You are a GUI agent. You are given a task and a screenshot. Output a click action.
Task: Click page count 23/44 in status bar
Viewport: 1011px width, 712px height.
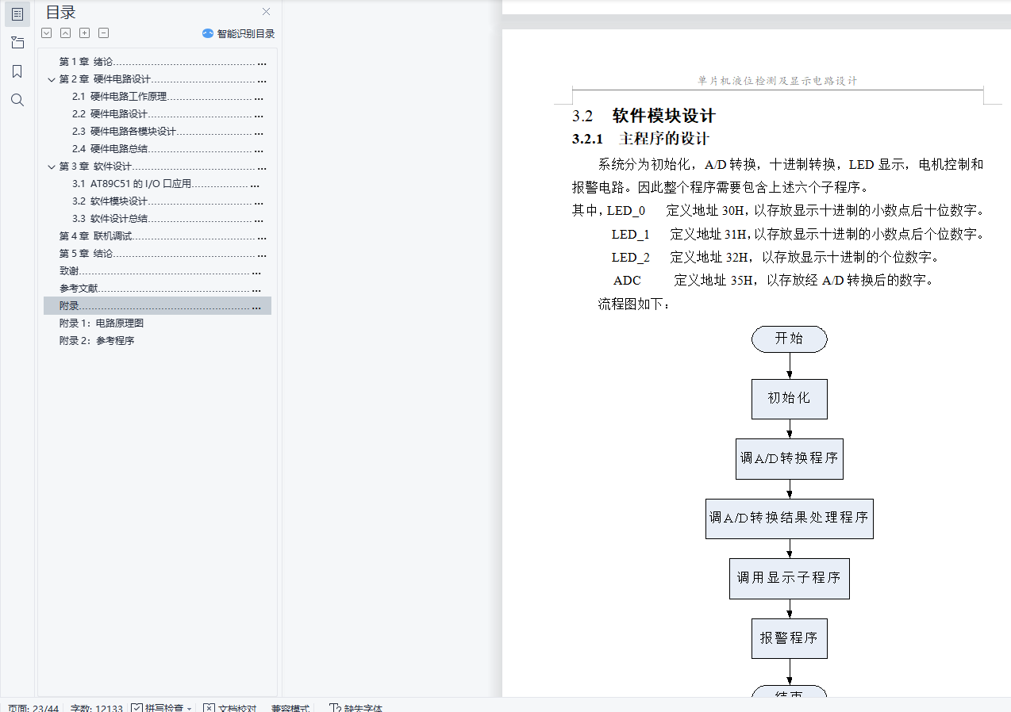pos(33,707)
